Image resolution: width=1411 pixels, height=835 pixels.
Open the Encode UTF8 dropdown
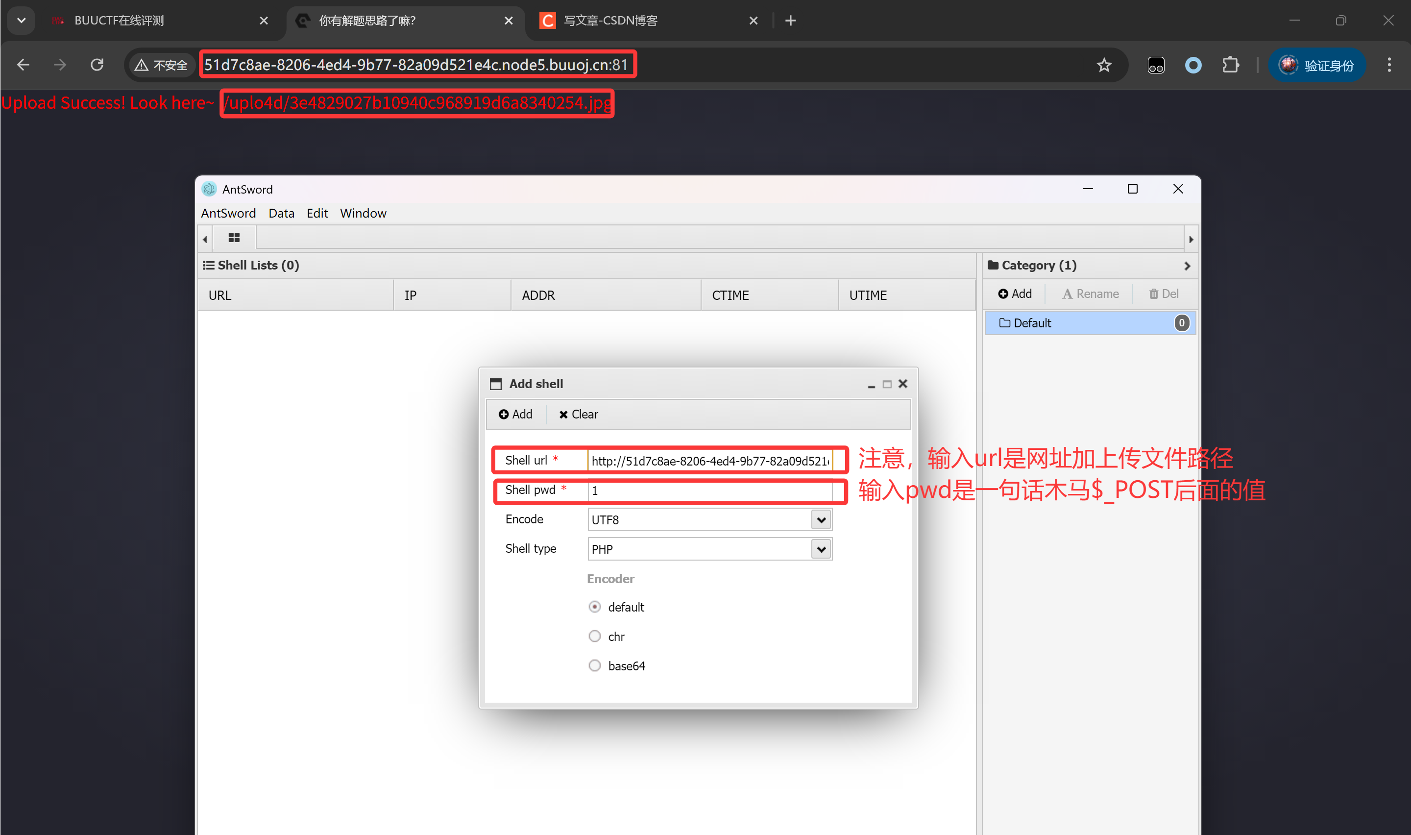pos(821,519)
